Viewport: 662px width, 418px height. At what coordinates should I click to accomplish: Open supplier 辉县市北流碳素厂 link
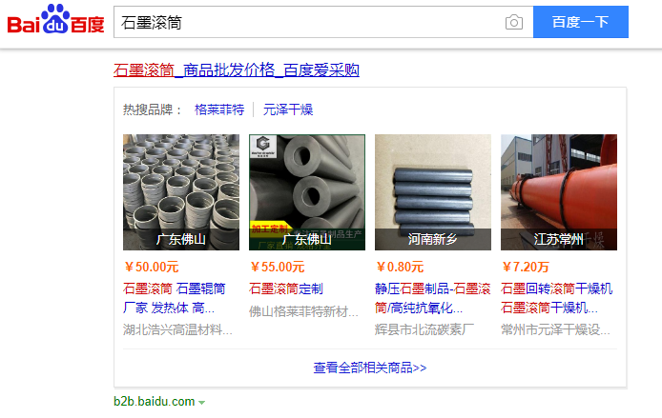pyautogui.click(x=424, y=330)
